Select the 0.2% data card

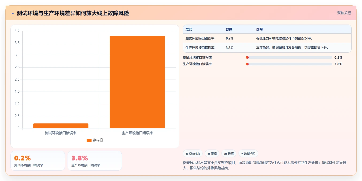(x=38, y=161)
